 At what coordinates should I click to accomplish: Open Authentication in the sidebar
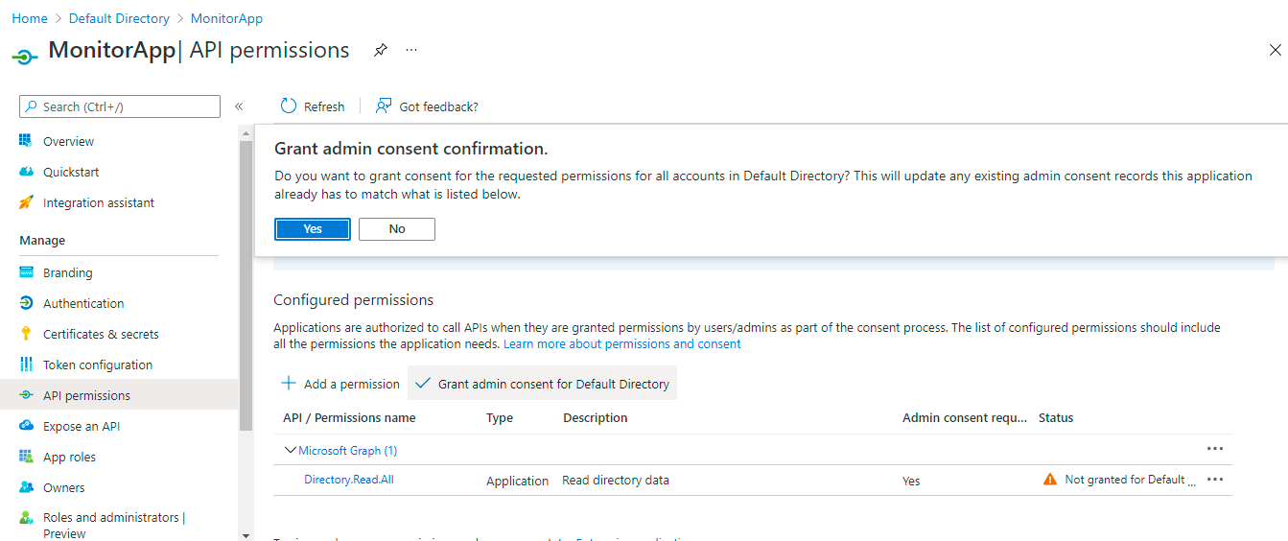coord(83,303)
